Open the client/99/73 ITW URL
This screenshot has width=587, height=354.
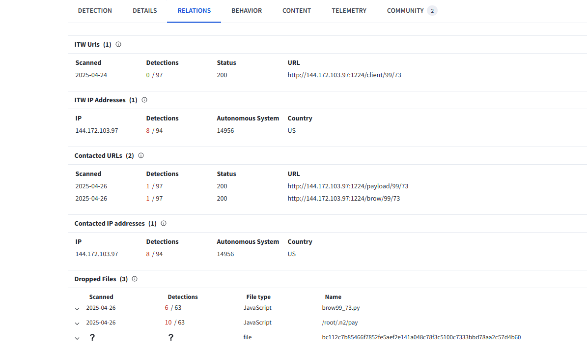point(344,75)
